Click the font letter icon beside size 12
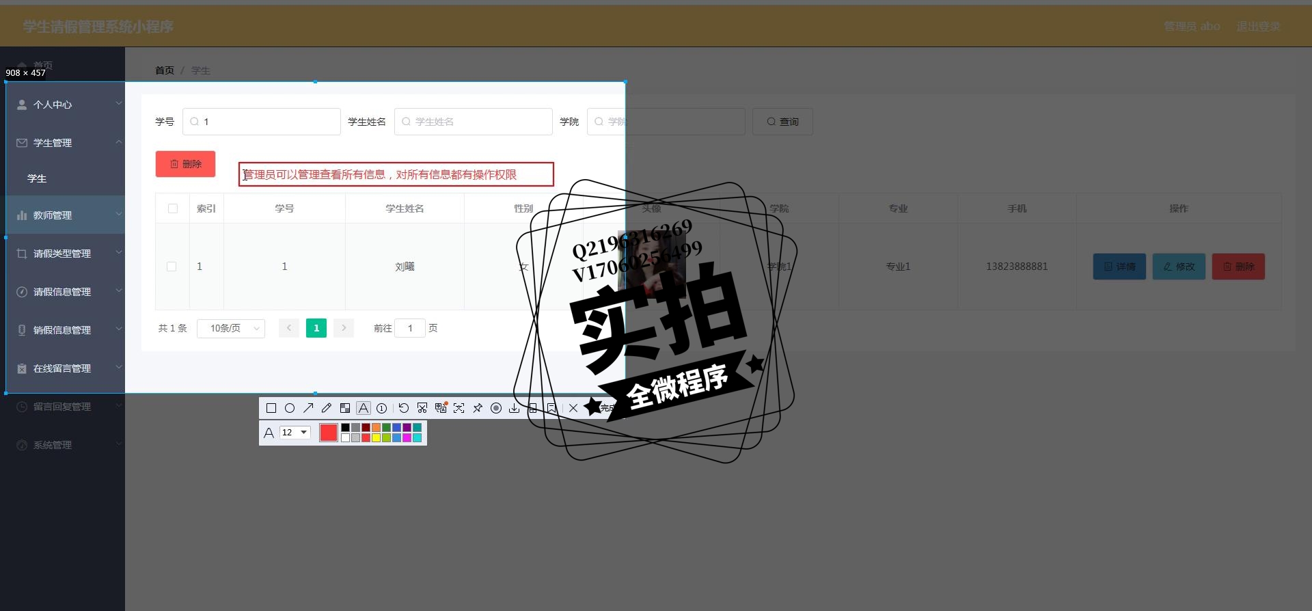The image size is (1312, 611). [x=269, y=433]
